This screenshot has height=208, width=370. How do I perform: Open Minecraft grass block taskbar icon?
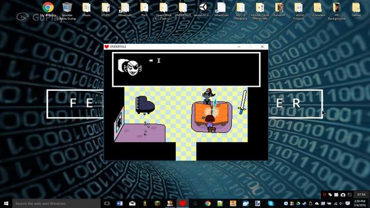[157, 203]
